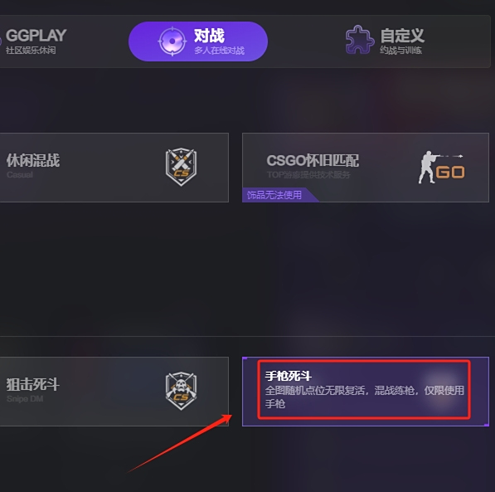Viewport: 495px width, 492px height.
Task: Switch to the GGPLAY tab
Action: coord(35,41)
